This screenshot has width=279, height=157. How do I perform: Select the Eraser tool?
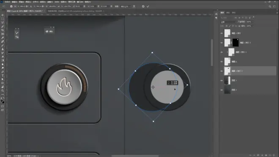tap(3, 57)
